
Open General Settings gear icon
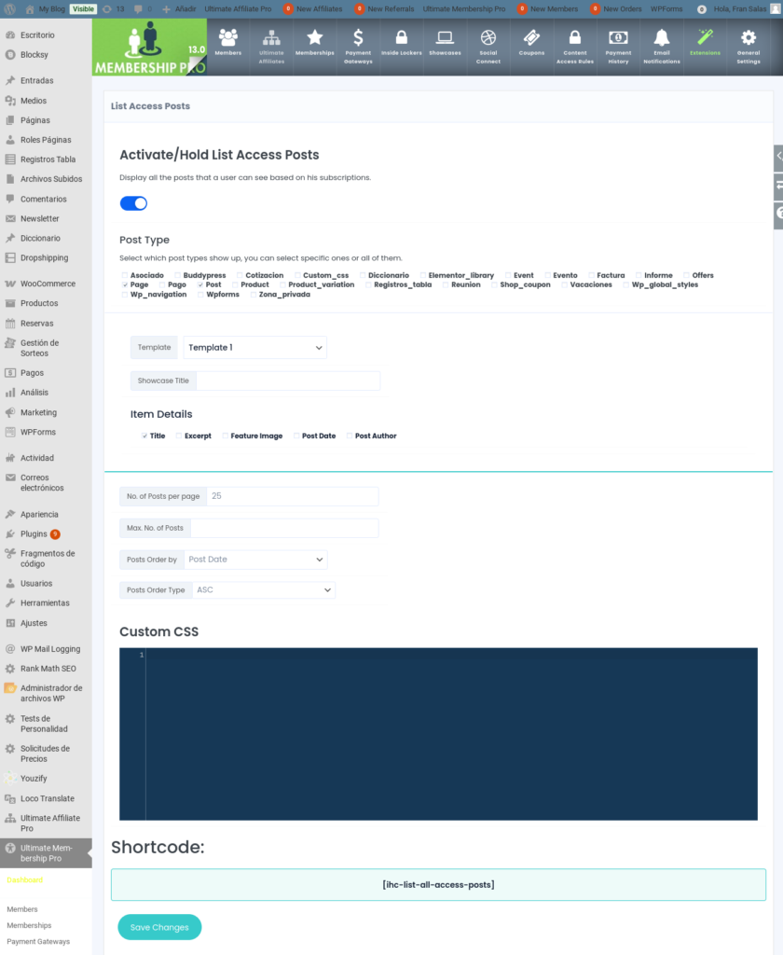pos(749,37)
